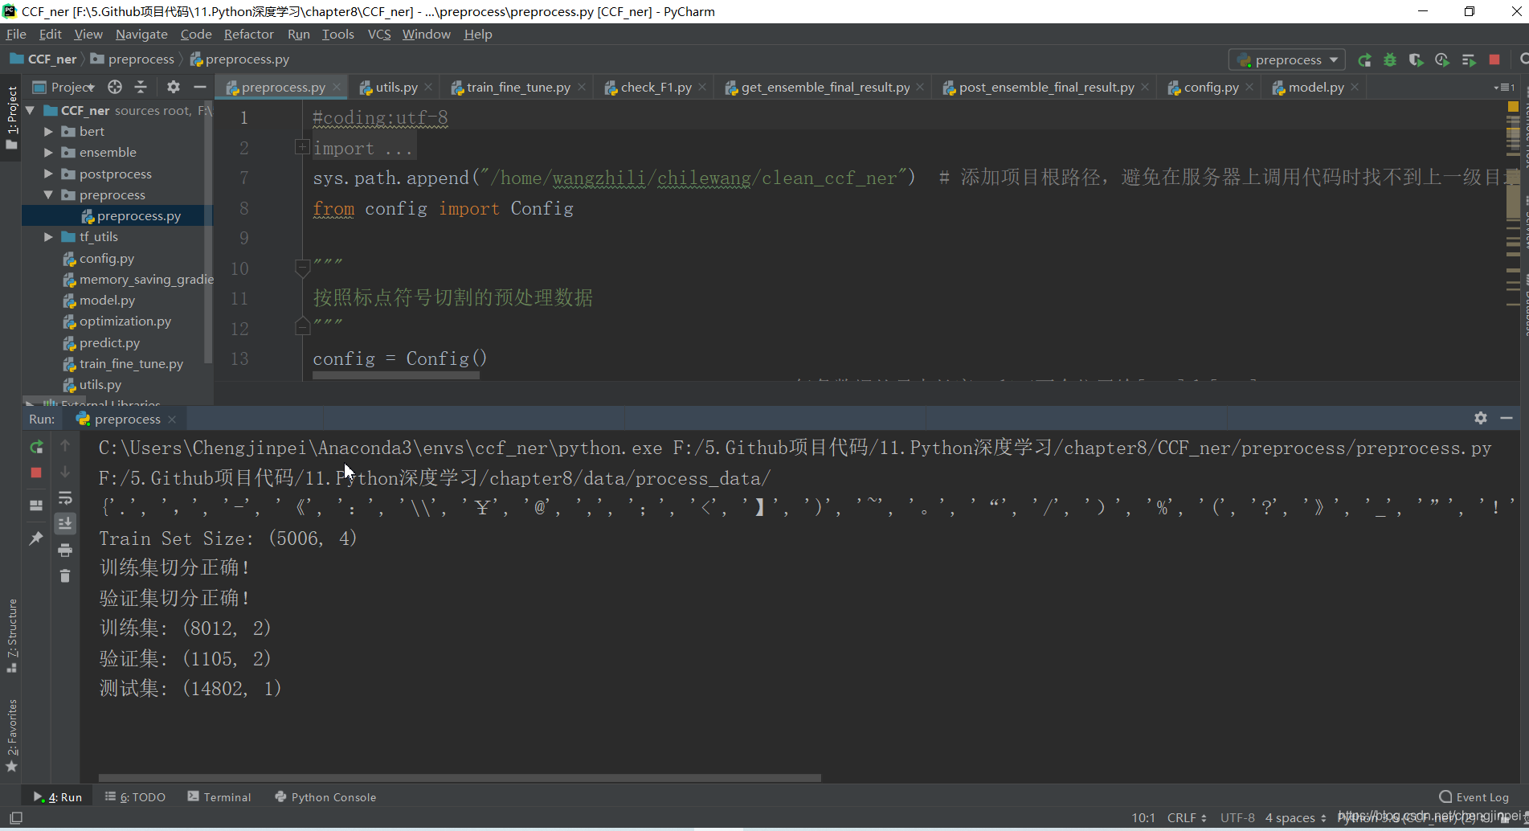This screenshot has width=1529, height=831.
Task: Expand the bert folder
Action: click(48, 132)
